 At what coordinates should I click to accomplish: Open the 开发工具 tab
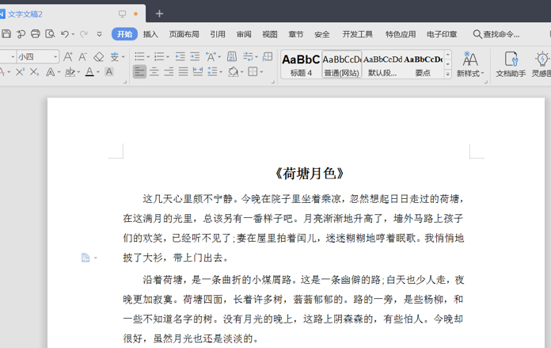point(357,34)
